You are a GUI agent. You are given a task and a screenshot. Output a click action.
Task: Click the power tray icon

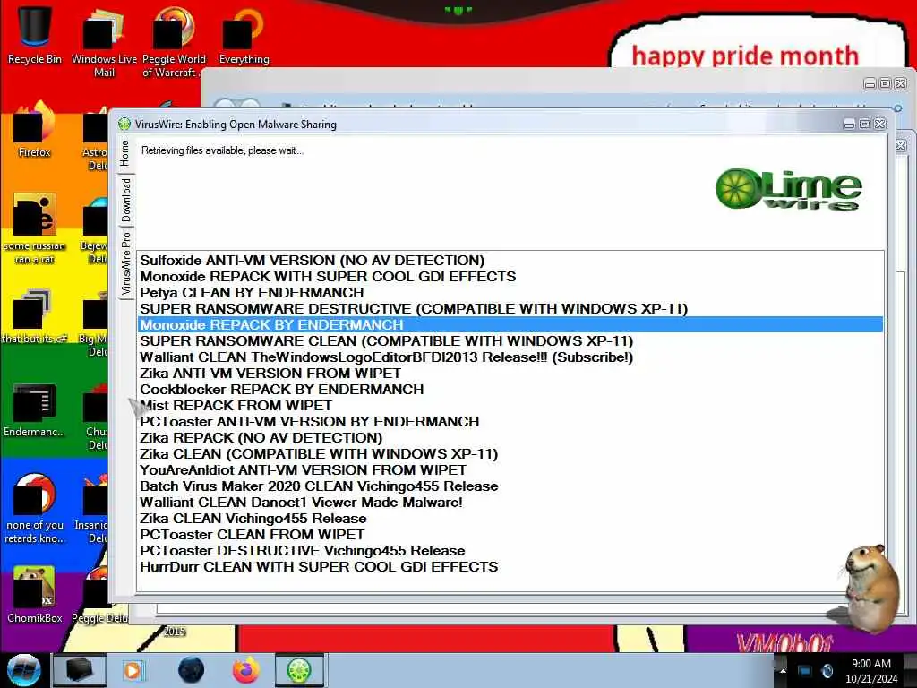point(827,671)
